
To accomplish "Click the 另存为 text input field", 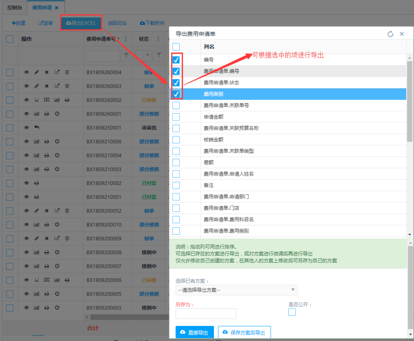I will pyautogui.click(x=206, y=314).
